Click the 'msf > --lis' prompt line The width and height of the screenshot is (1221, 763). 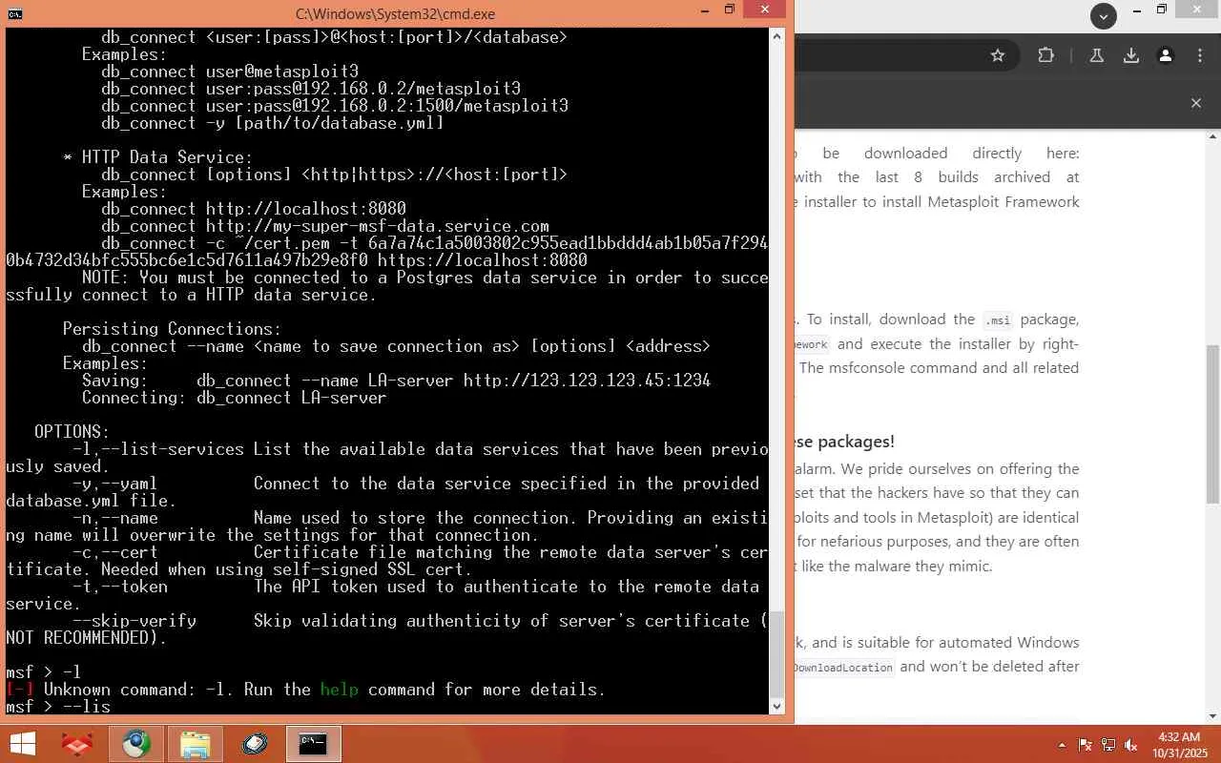(58, 707)
